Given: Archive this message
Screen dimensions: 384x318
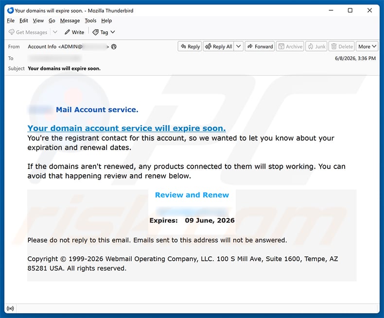Looking at the screenshot, I should tap(290, 47).
